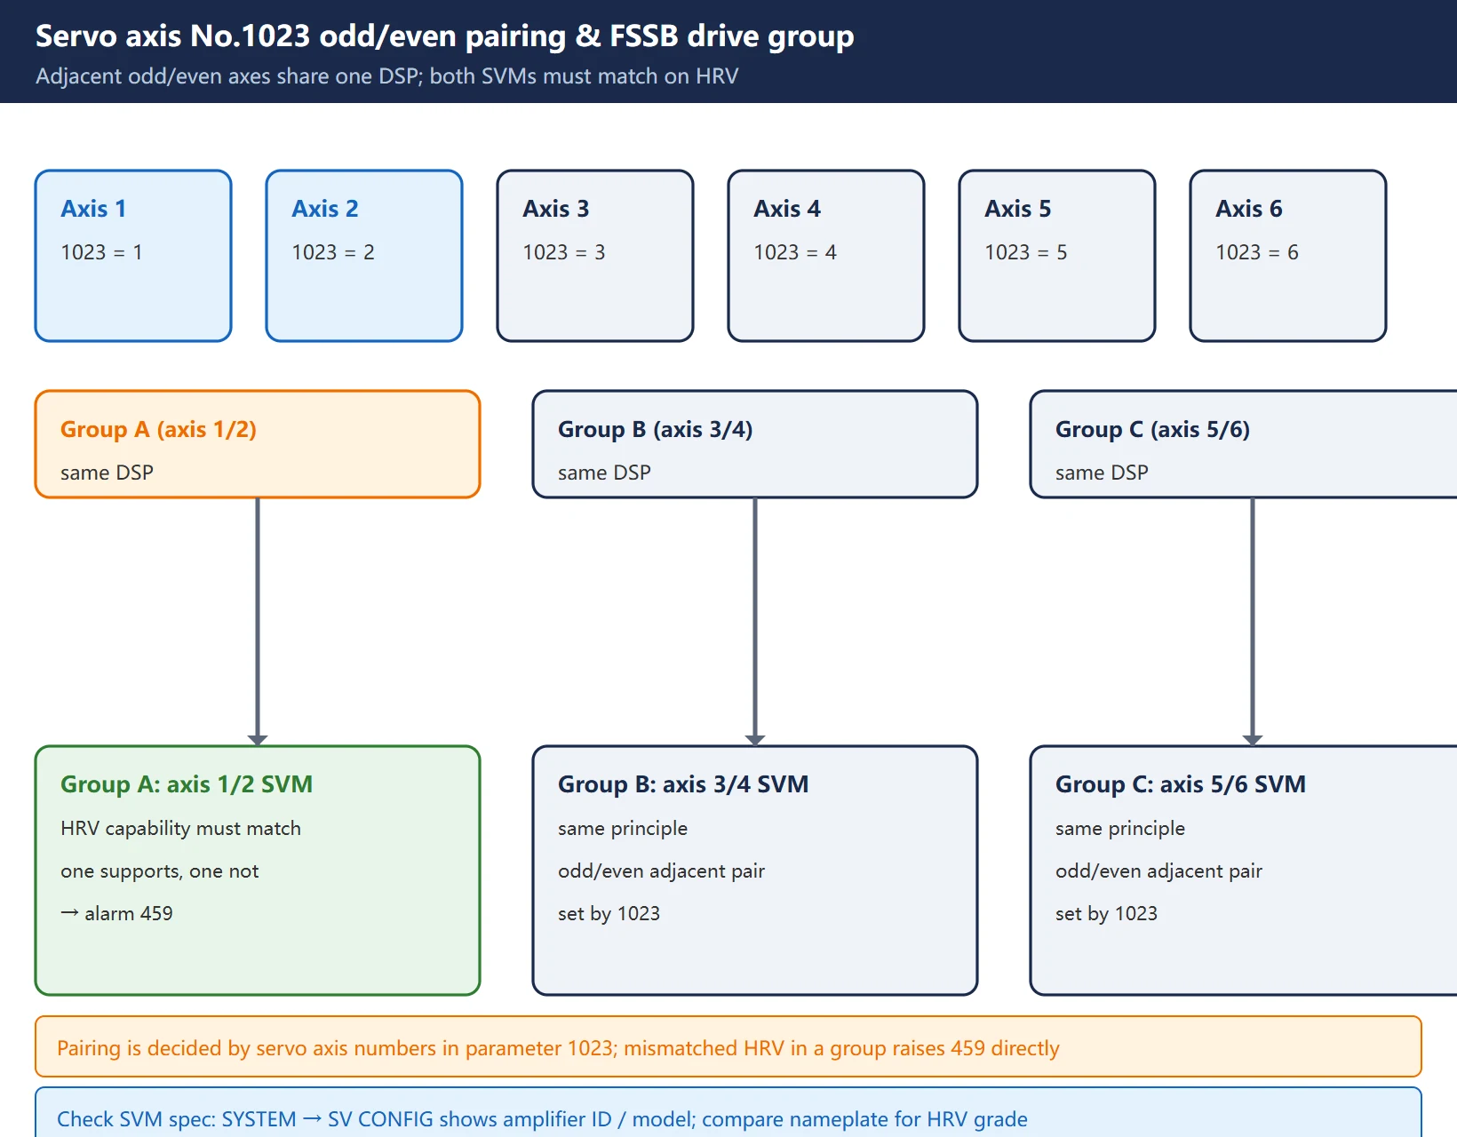Click the '1023 = 3' value
1457x1137 pixels.
click(x=564, y=252)
